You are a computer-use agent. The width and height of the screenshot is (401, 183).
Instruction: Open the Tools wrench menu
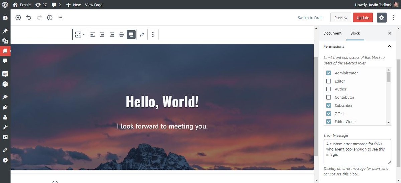5,127
